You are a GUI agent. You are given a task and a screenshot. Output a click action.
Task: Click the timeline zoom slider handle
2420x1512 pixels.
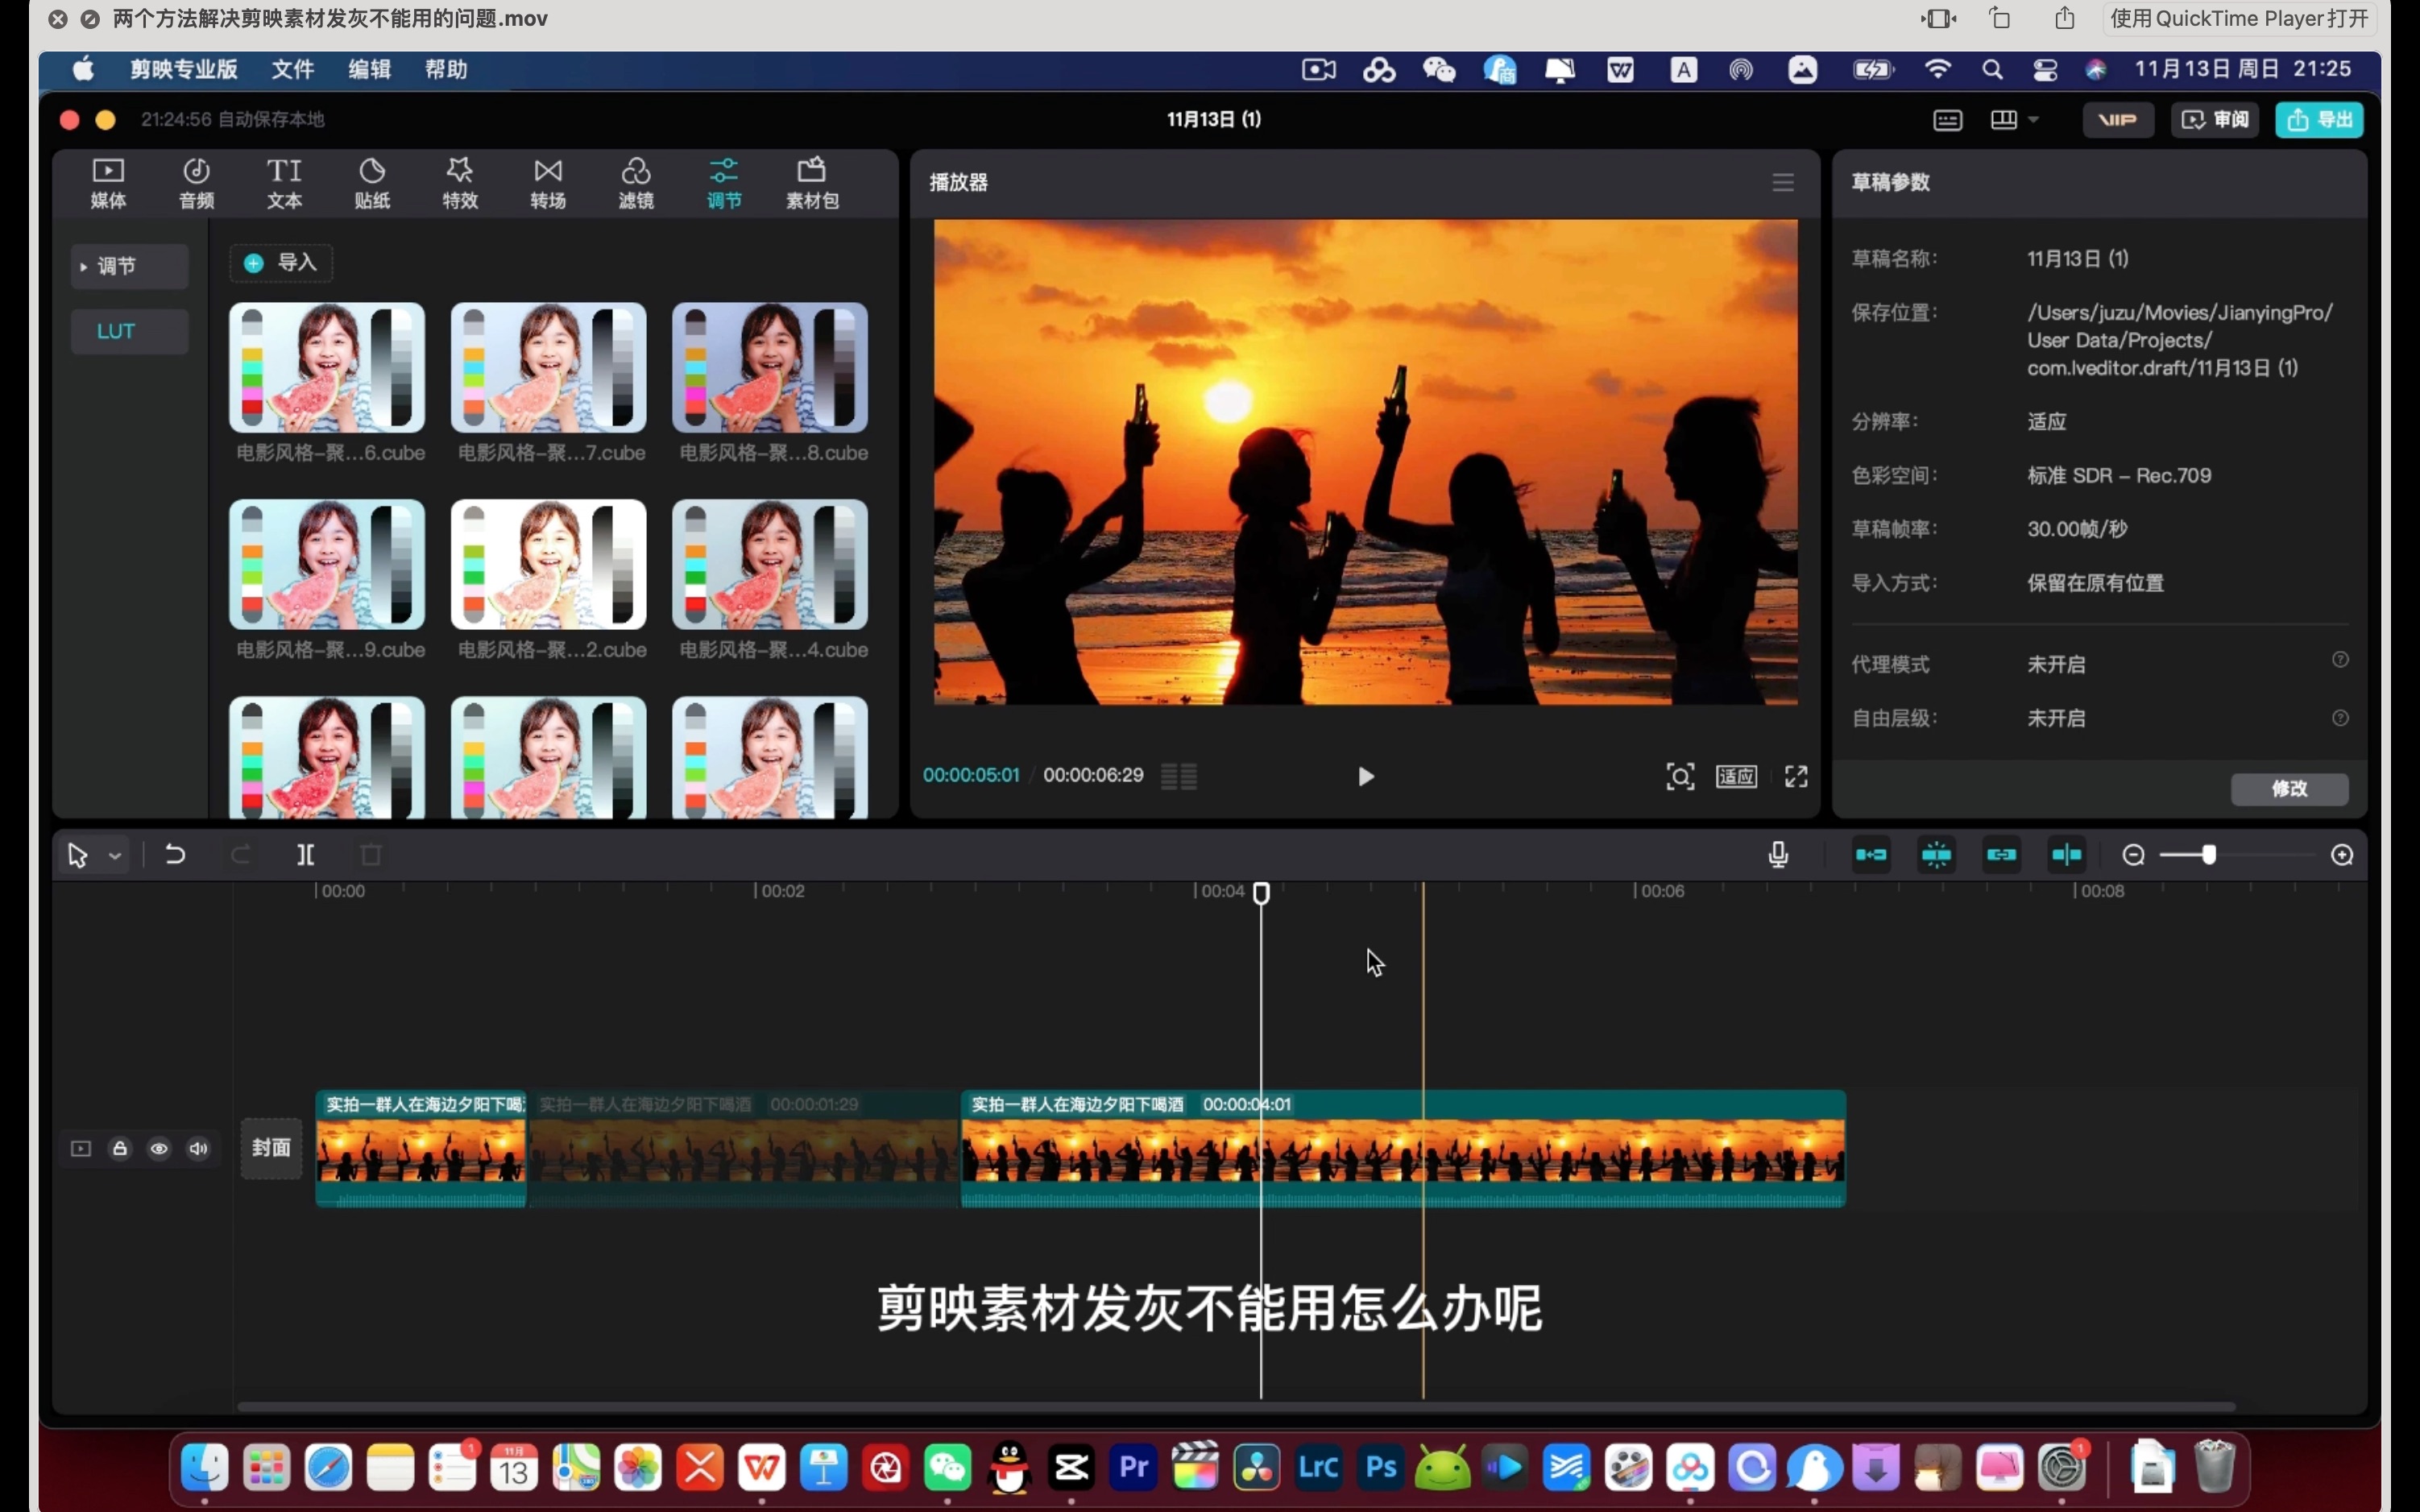[2209, 855]
